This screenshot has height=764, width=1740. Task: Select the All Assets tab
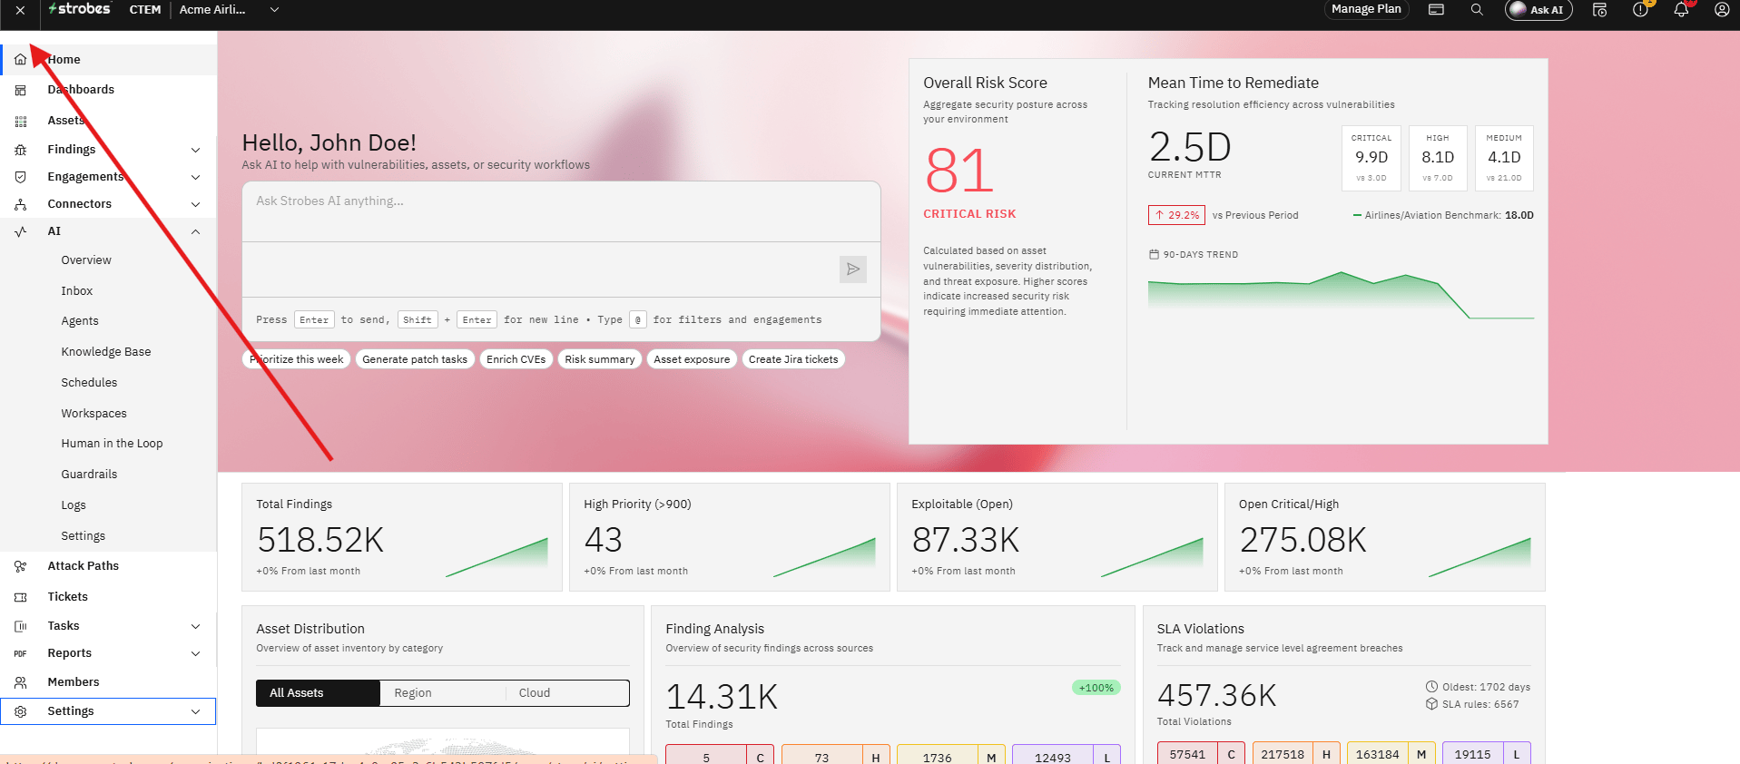point(318,693)
